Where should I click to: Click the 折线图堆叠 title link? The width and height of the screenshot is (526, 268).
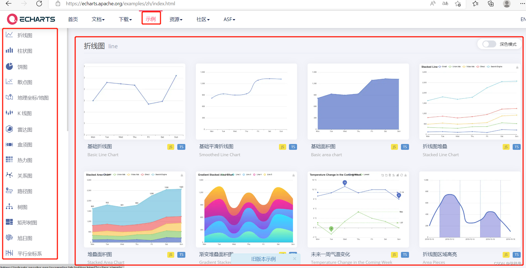point(435,146)
